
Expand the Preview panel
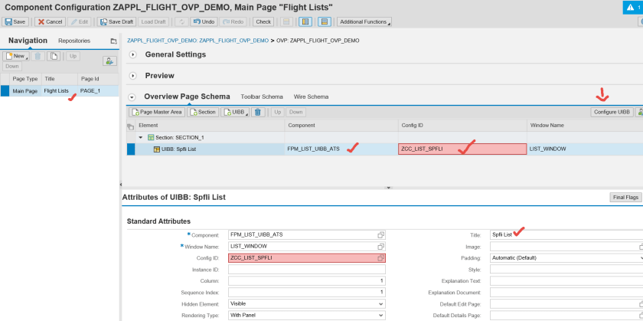(x=132, y=76)
